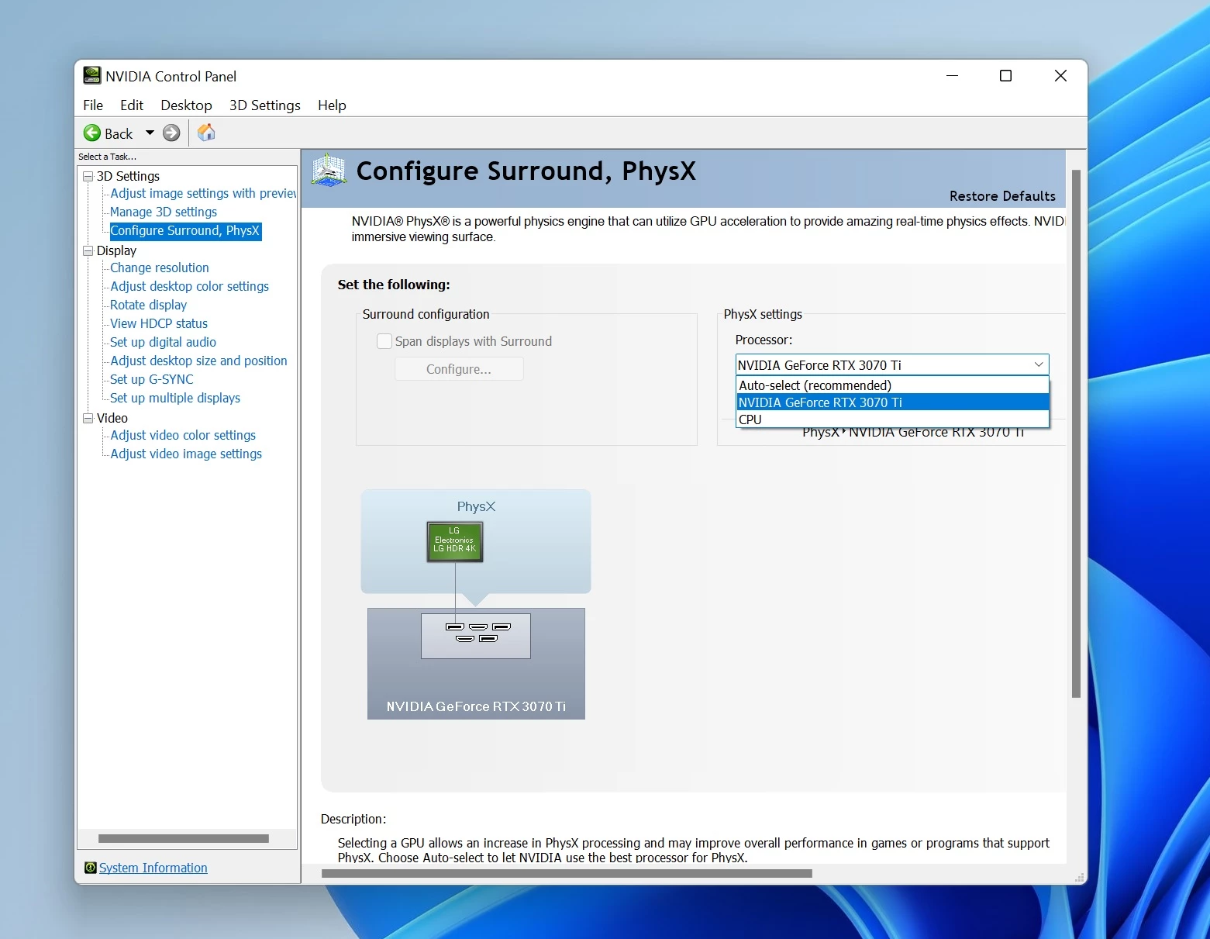Click the Configure Surround page header icon

329,170
